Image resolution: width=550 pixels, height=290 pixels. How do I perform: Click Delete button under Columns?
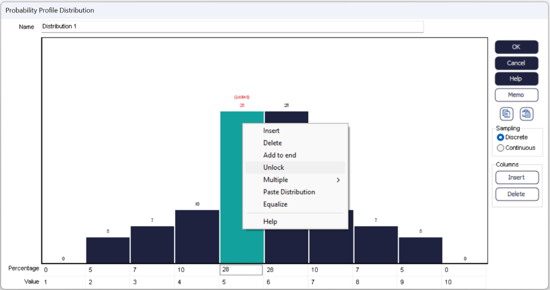point(516,194)
